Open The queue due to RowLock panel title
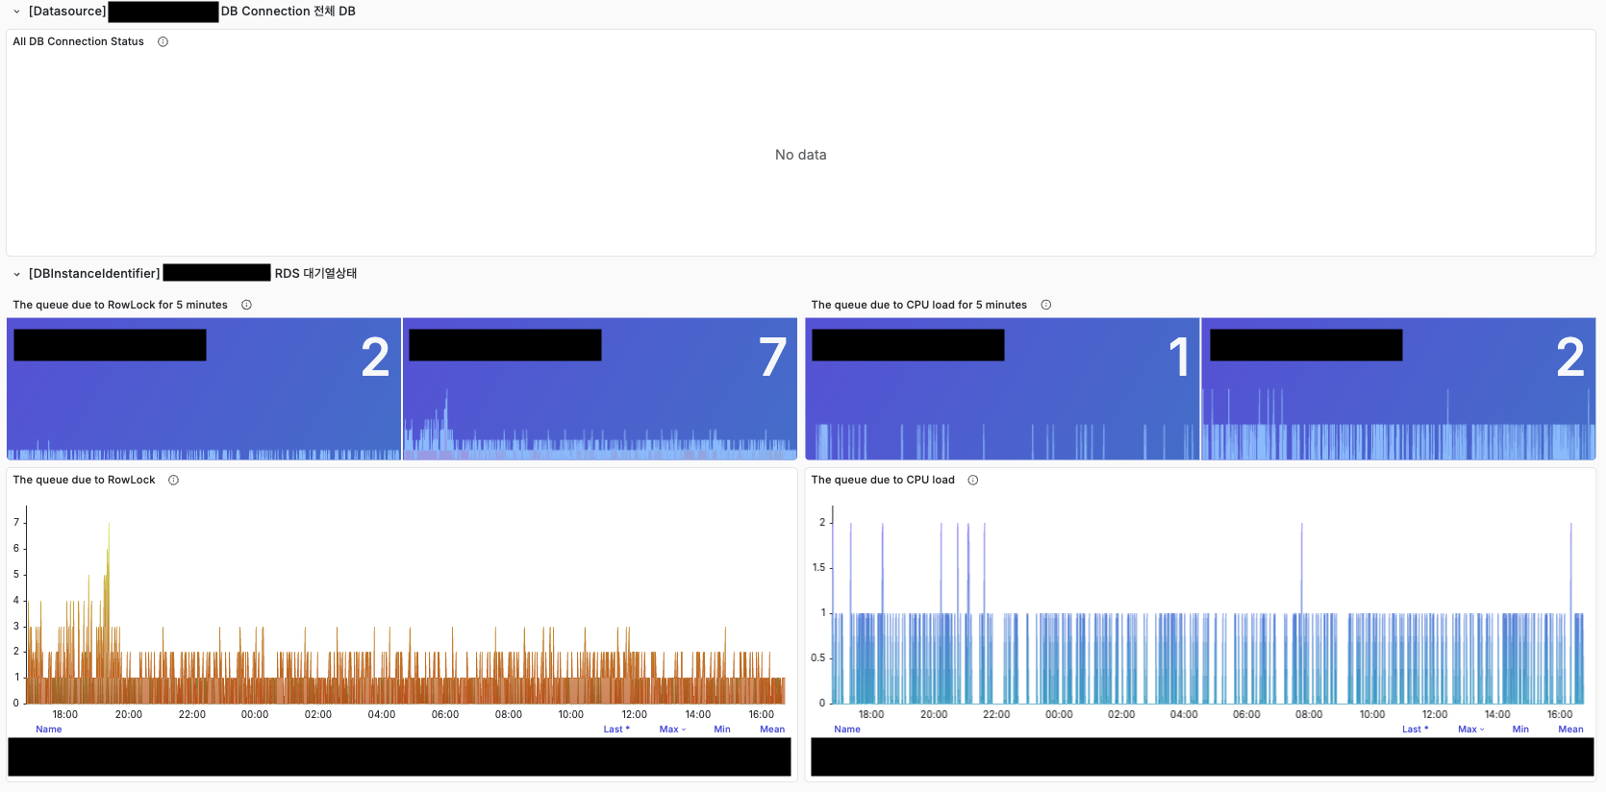1606x792 pixels. [x=84, y=481]
